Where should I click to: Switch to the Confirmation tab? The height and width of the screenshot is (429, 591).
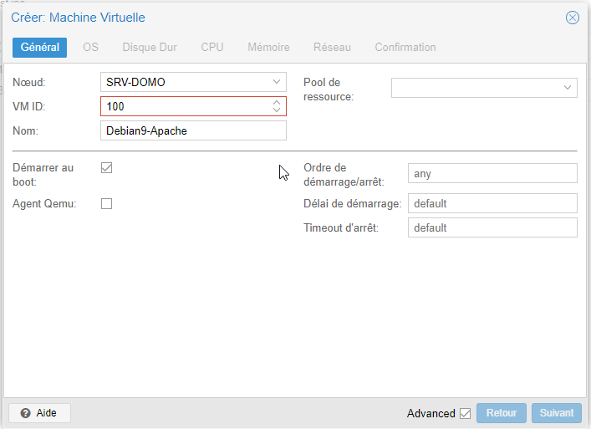tap(405, 47)
